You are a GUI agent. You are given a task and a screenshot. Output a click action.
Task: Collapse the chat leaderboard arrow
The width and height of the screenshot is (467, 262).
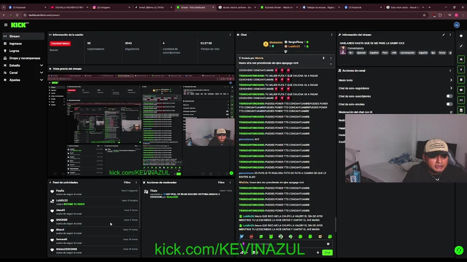pos(286,52)
